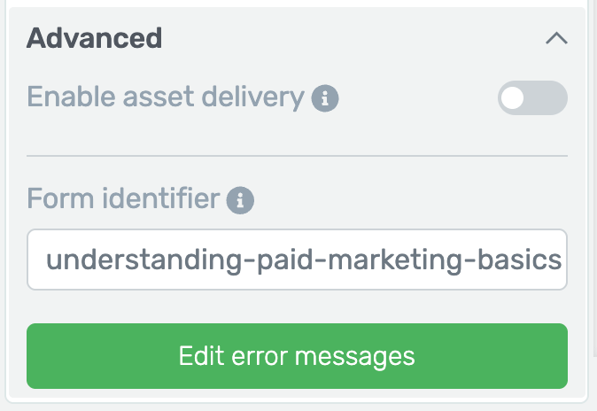Toggle the Enable asset delivery switch

pyautogui.click(x=532, y=97)
